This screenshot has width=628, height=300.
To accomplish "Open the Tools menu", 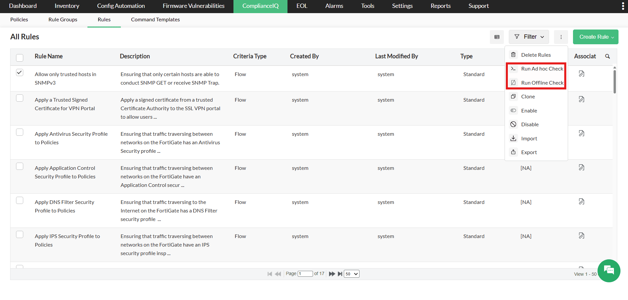I will pyautogui.click(x=368, y=6).
